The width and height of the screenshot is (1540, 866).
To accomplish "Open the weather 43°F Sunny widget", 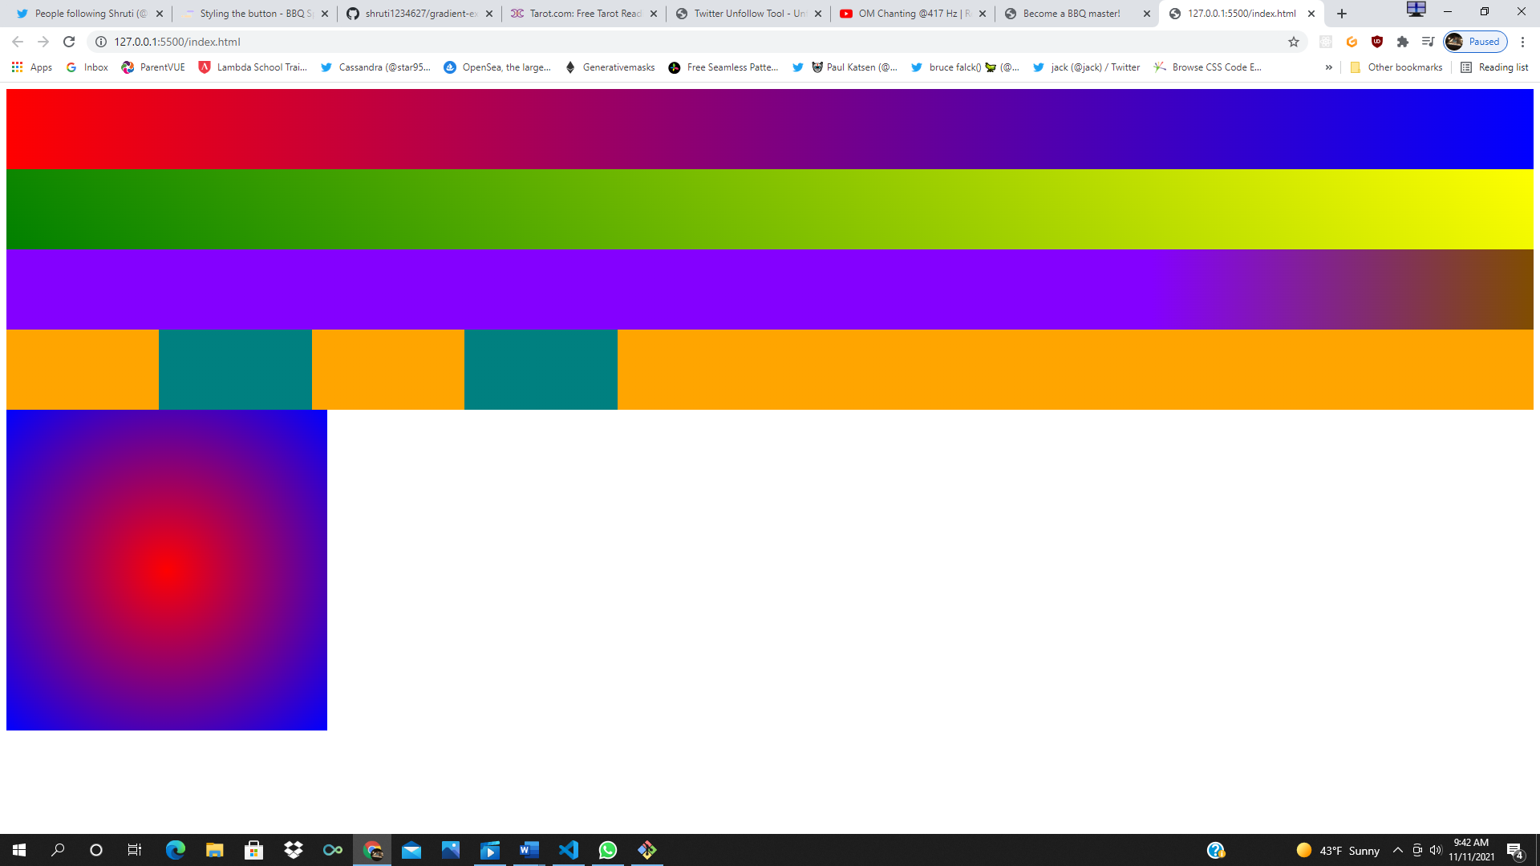I will point(1338,850).
